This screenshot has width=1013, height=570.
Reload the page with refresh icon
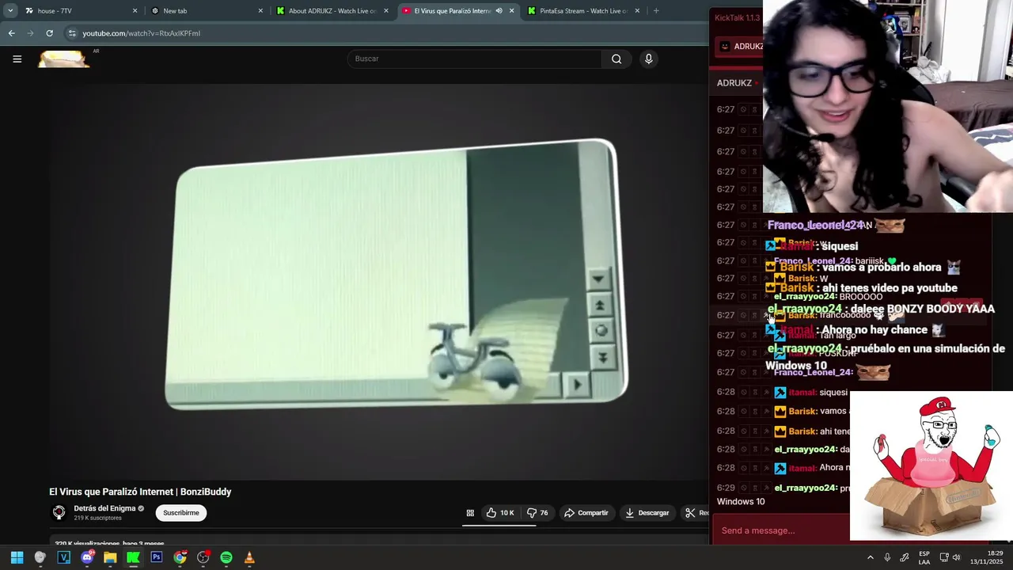click(49, 33)
